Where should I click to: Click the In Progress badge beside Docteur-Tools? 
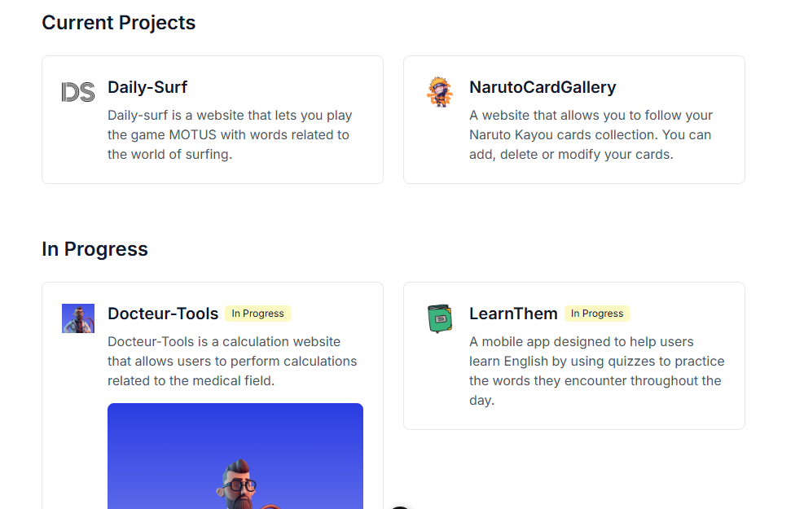(257, 314)
